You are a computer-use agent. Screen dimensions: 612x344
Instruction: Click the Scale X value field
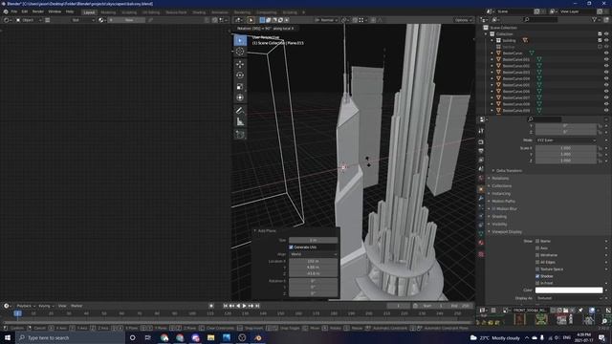click(x=566, y=148)
